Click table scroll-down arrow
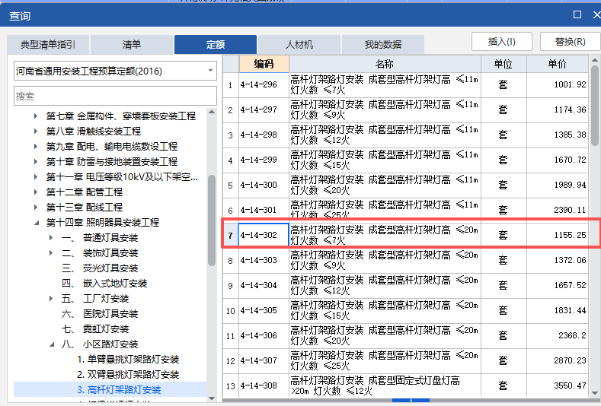 pos(594,393)
